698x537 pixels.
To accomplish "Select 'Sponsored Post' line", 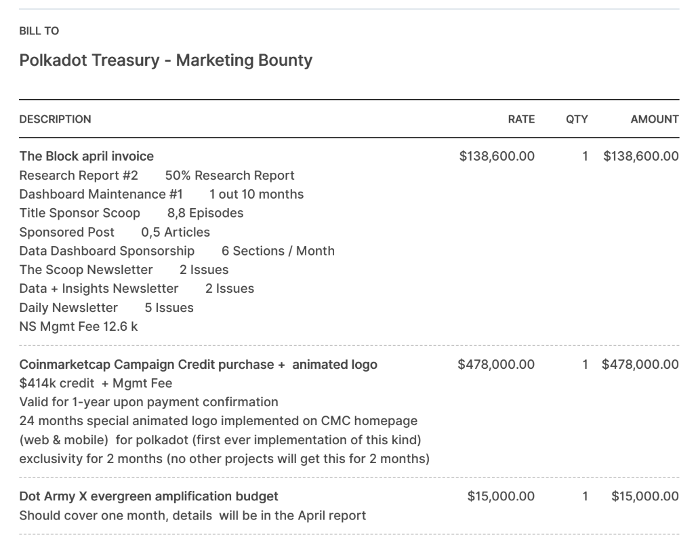I will 67,232.
